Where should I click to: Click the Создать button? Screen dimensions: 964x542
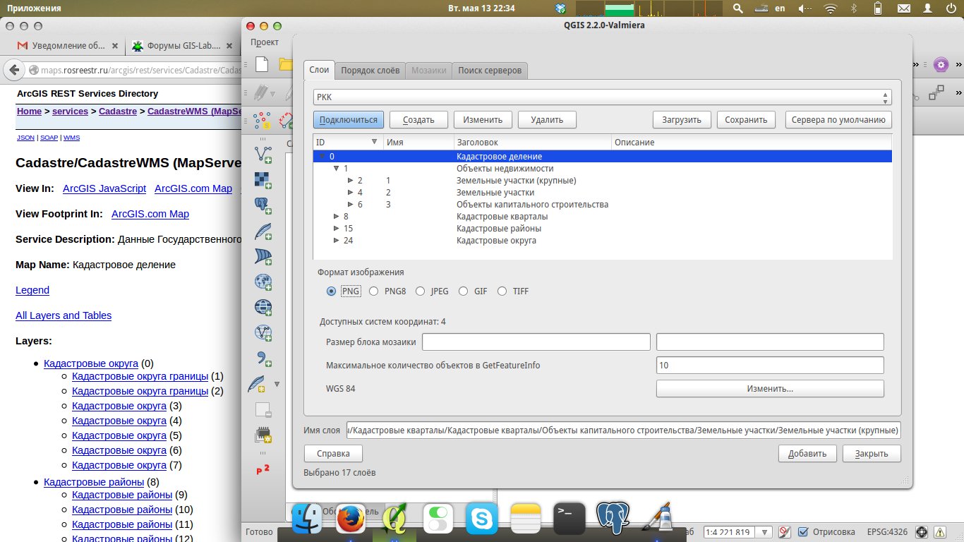click(x=418, y=120)
